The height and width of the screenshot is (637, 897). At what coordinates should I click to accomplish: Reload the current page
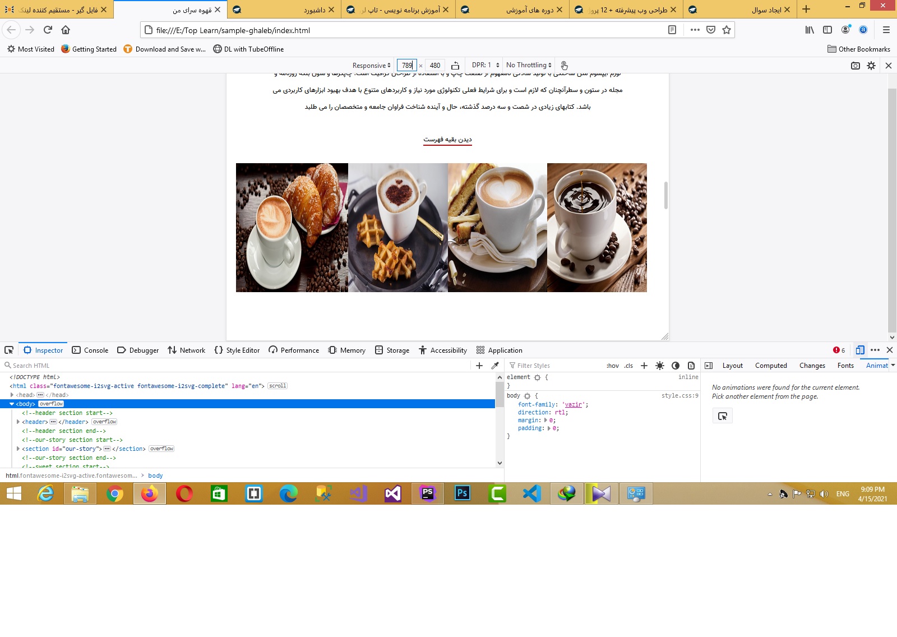point(48,30)
